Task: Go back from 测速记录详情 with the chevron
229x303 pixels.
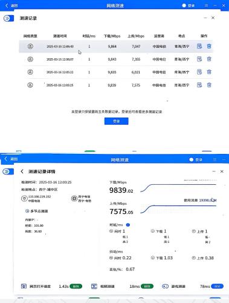Action: tap(22, 171)
